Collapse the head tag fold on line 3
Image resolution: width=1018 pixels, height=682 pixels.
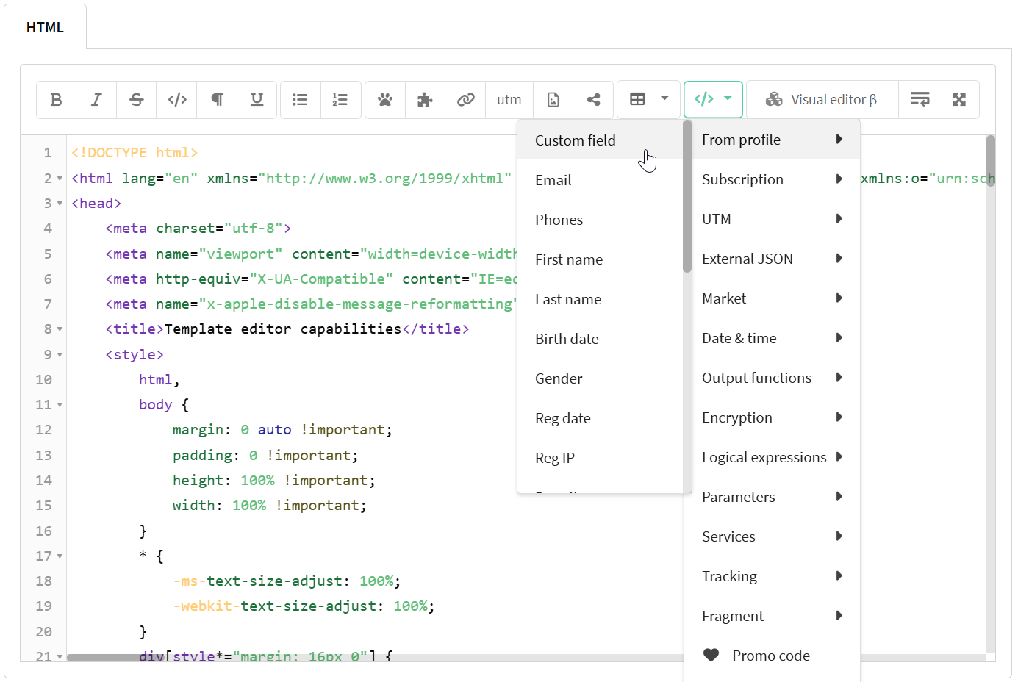coord(60,204)
